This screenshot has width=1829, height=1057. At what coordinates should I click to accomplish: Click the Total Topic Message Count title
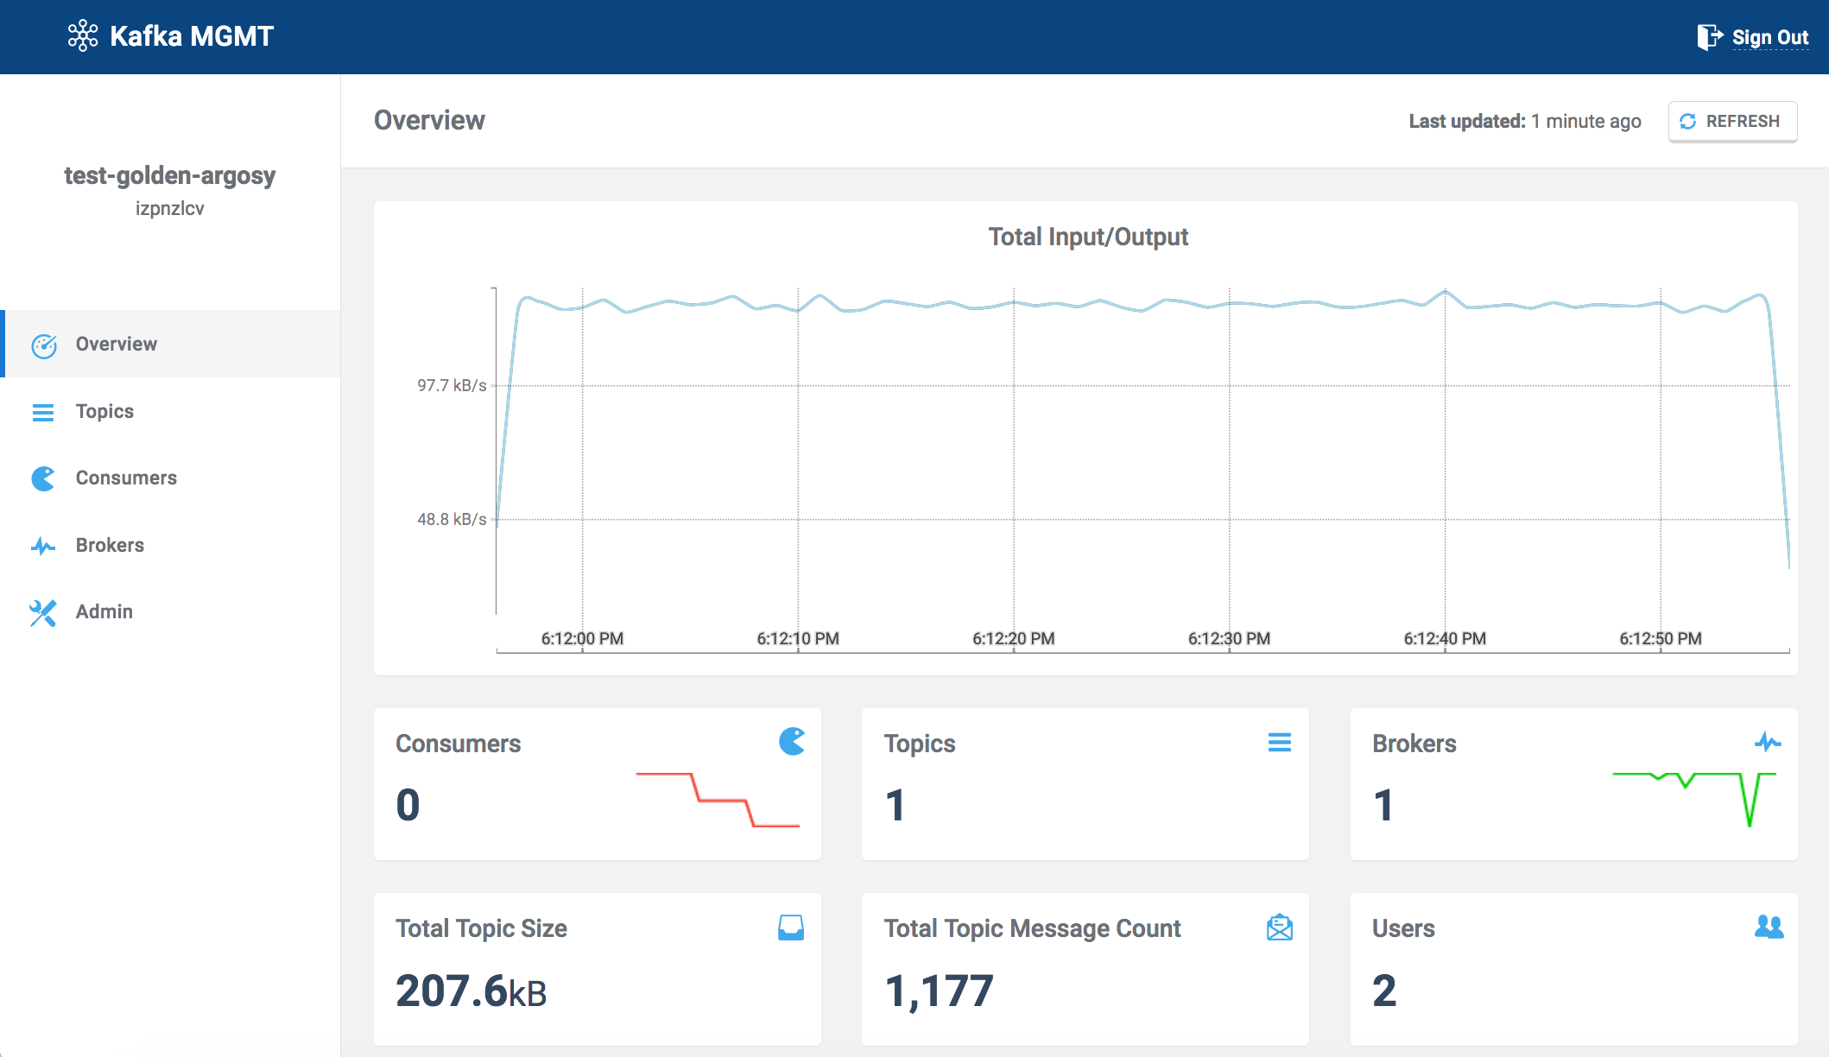[1032, 928]
